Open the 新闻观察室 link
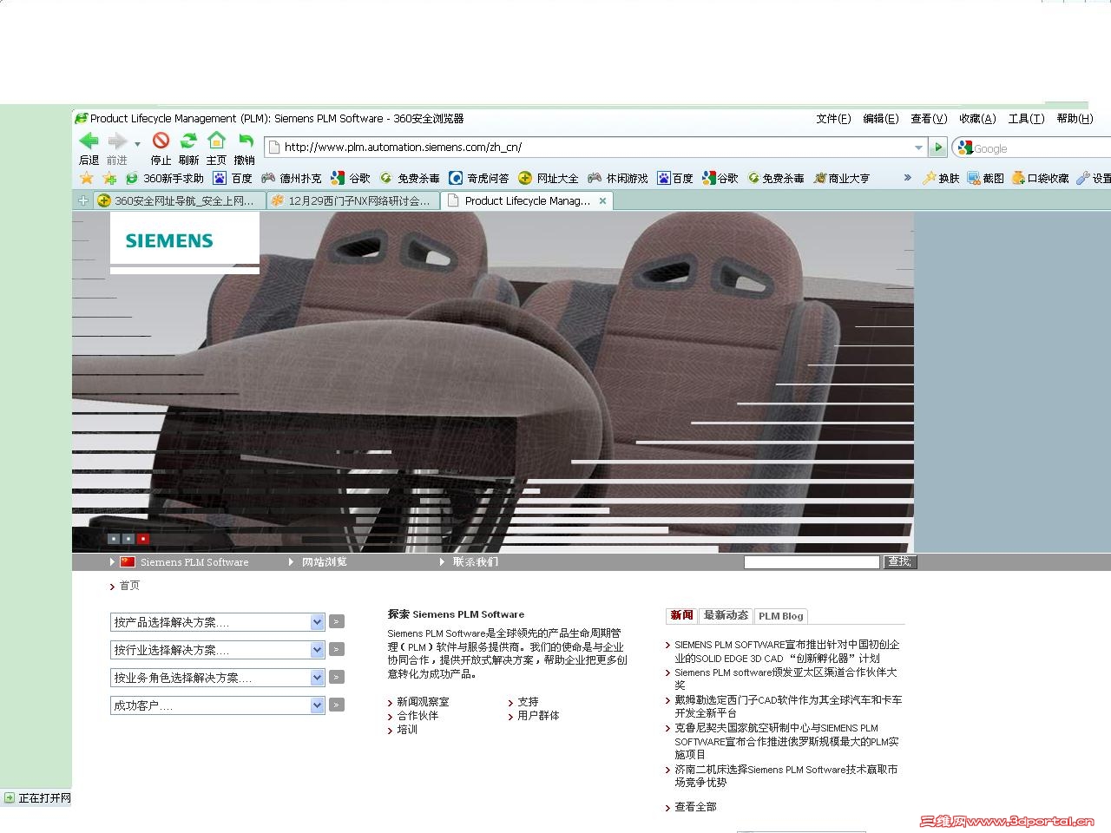The image size is (1111, 833). point(423,702)
